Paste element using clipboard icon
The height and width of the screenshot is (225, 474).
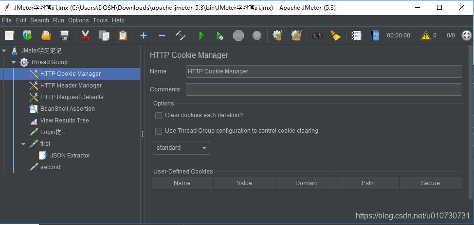pos(123,35)
